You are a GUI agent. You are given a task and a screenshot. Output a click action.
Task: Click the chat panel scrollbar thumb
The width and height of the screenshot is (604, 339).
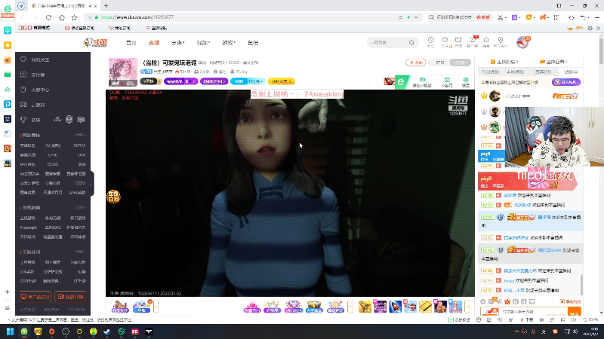pyautogui.click(x=581, y=285)
